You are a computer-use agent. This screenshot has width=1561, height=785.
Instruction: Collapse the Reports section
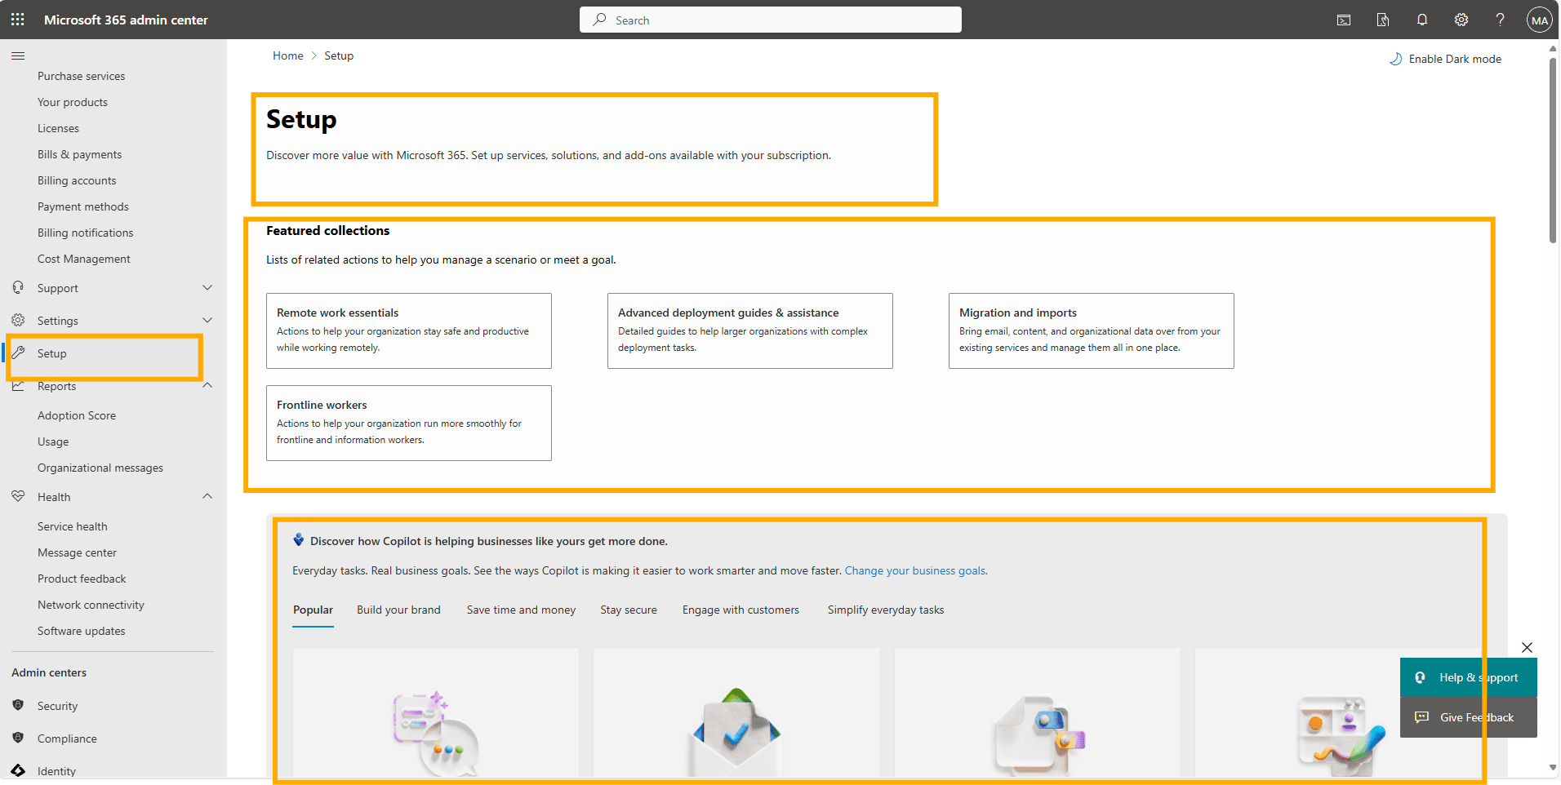(208, 385)
